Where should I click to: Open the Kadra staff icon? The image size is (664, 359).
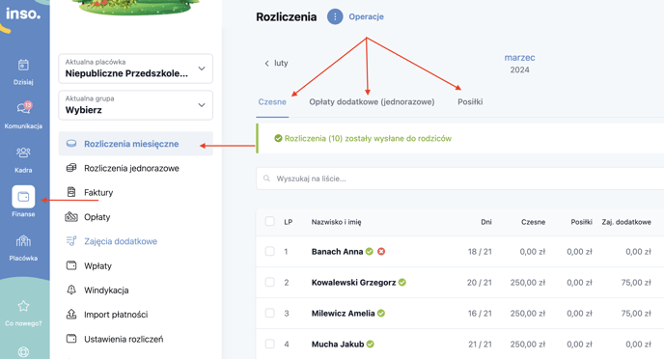(x=23, y=152)
